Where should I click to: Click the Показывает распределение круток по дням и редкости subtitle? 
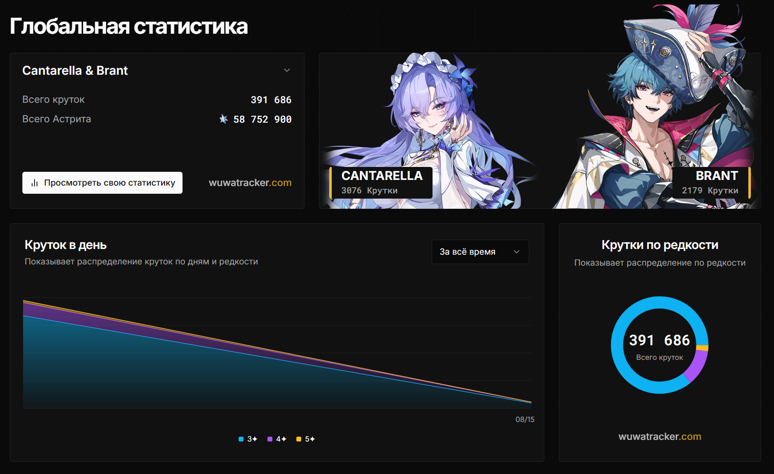coord(141,262)
